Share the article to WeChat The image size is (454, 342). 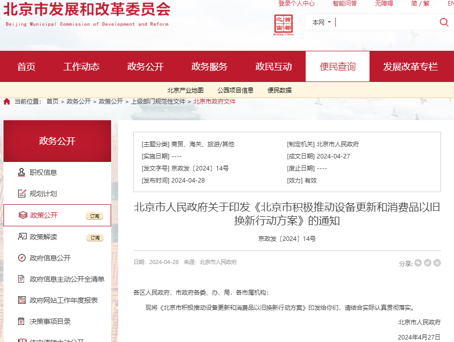[x=418, y=262]
